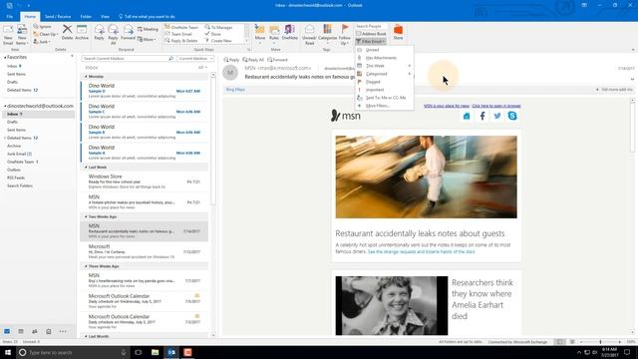The height and width of the screenshot is (359, 638).
Task: Click the Search People field
Action: point(371,27)
